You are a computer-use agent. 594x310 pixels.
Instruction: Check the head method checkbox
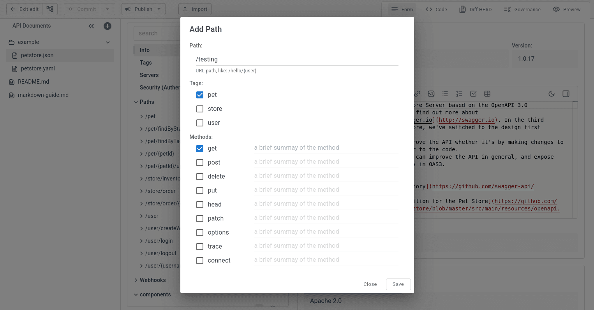coord(200,205)
